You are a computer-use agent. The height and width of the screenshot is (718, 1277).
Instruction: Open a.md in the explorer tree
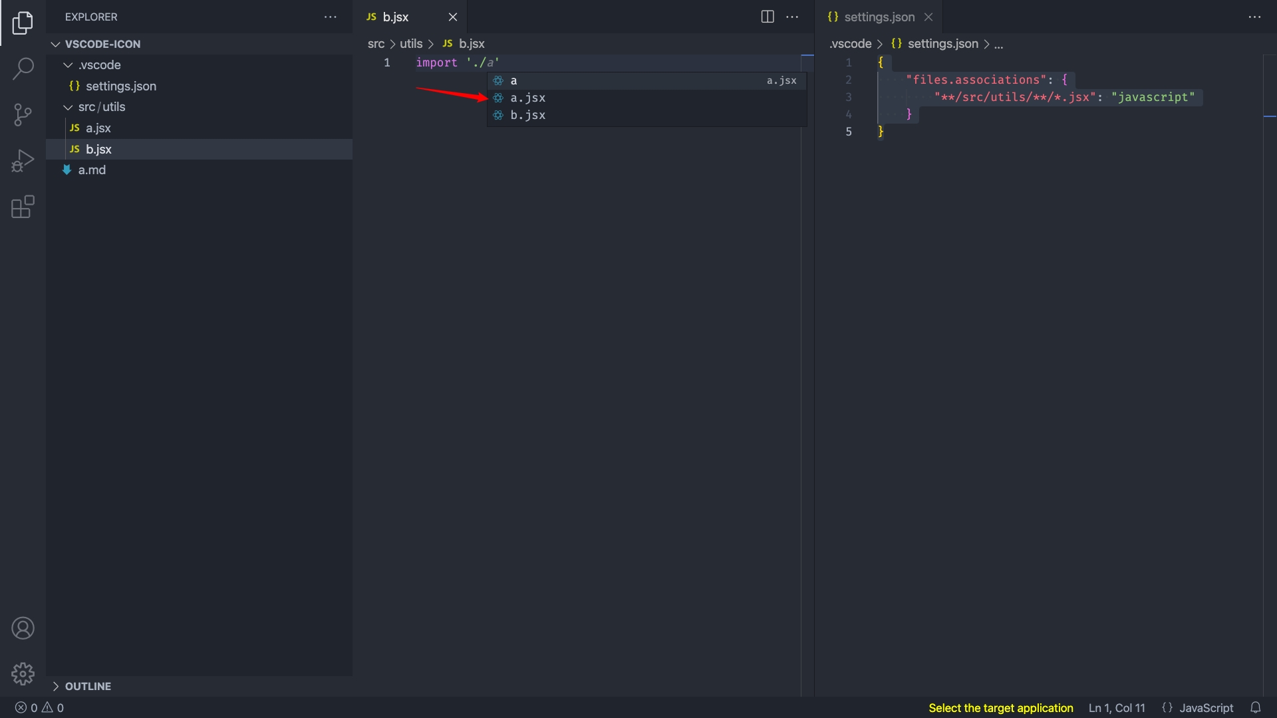click(x=199, y=170)
